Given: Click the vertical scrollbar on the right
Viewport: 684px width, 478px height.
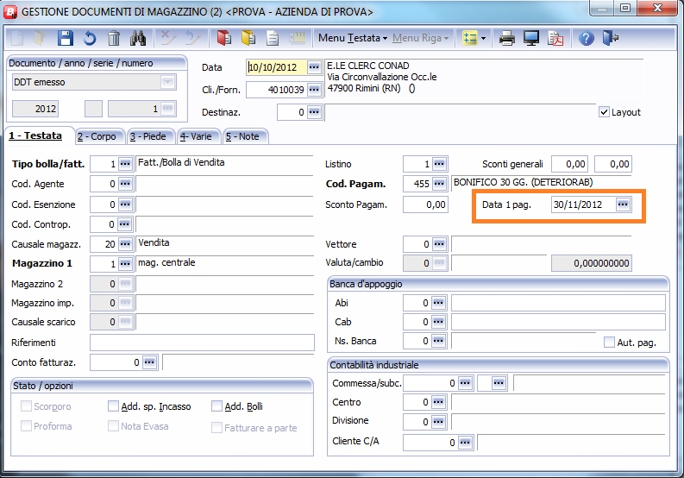Looking at the screenshot, I should [678, 259].
